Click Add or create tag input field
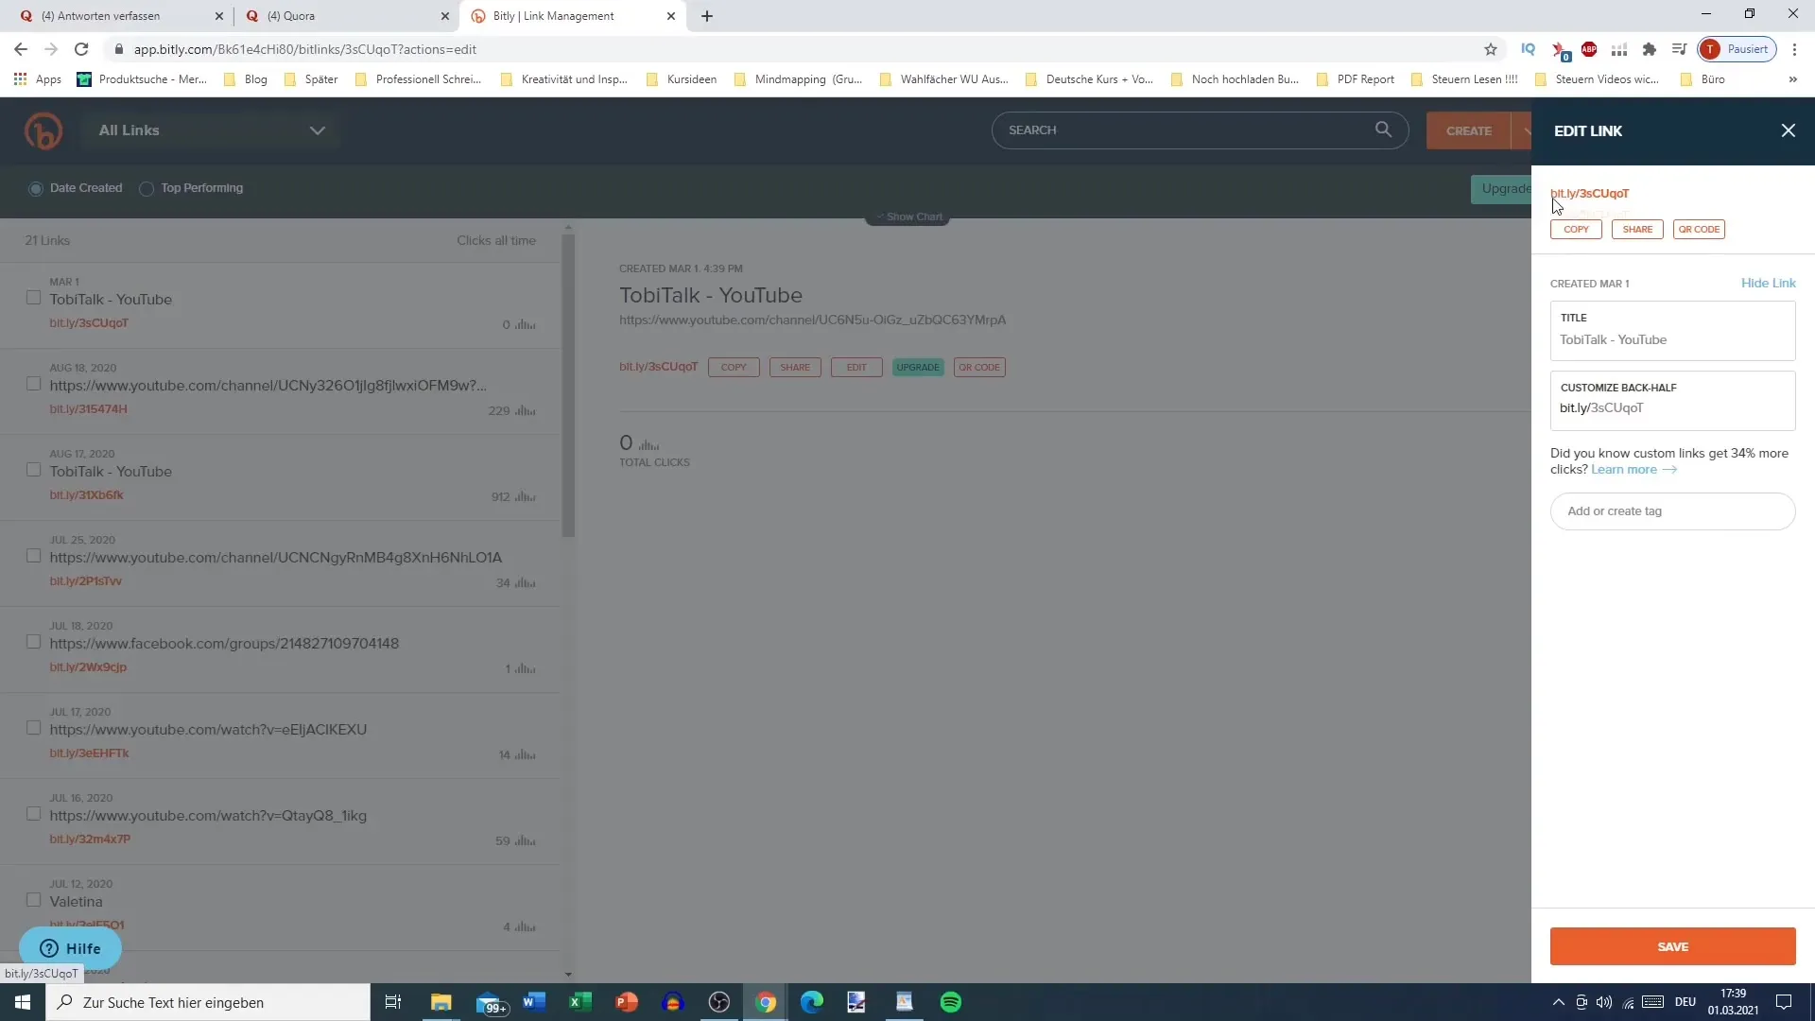The width and height of the screenshot is (1815, 1021). tap(1671, 510)
